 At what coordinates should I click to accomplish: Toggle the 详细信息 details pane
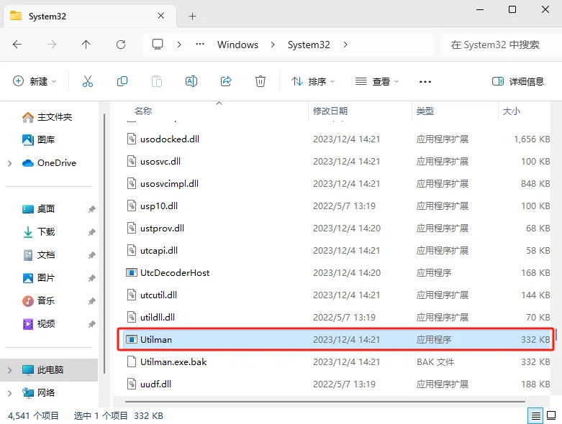point(518,82)
